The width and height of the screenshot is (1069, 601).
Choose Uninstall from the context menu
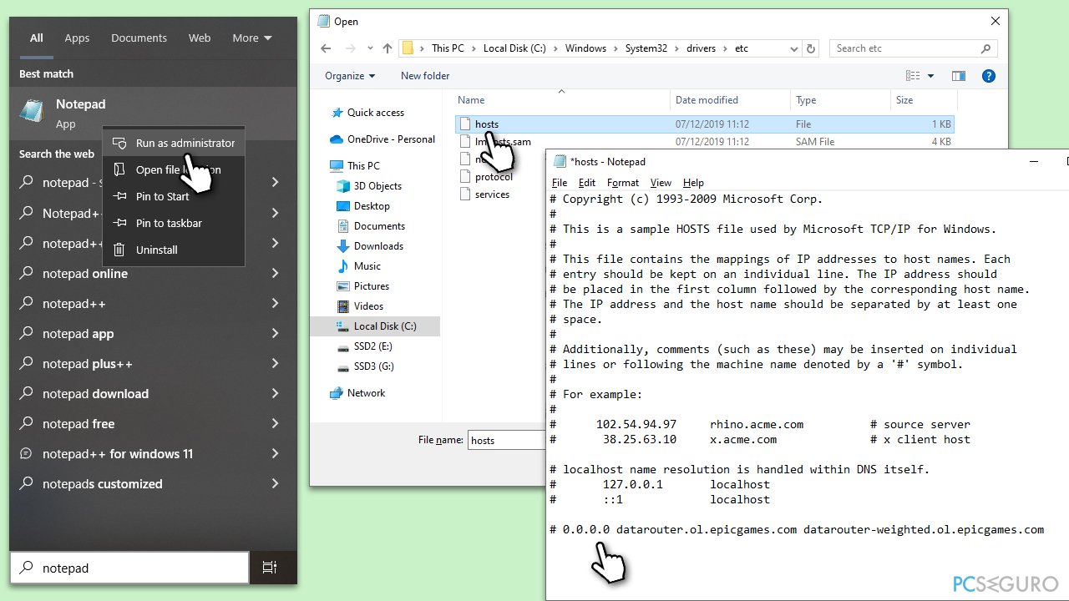[174, 250]
